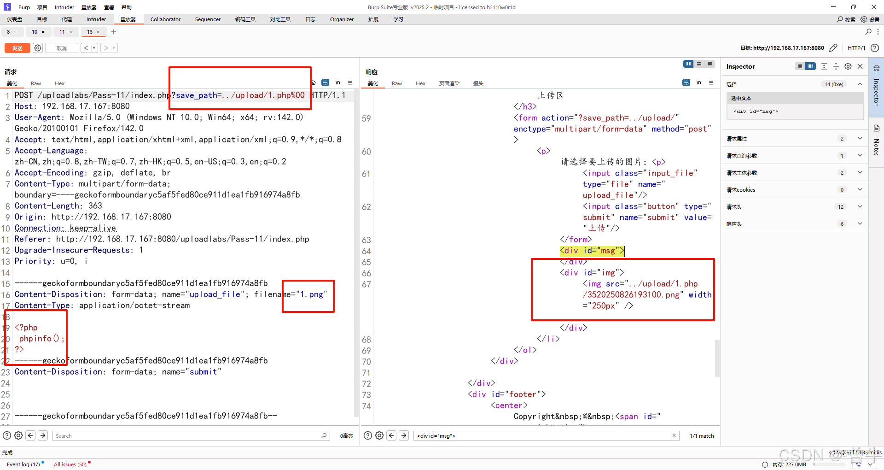The image size is (884, 470).
Task: Switch to the Intruder tool tab
Action: click(x=96, y=19)
